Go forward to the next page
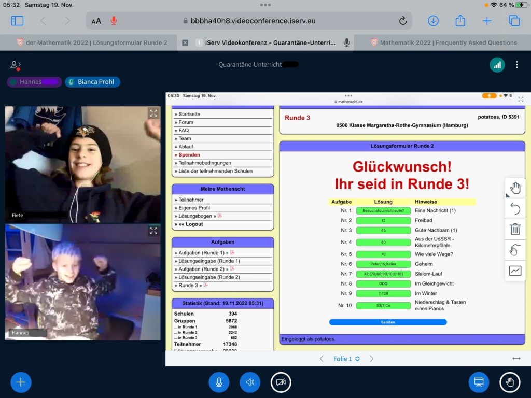 67,21
